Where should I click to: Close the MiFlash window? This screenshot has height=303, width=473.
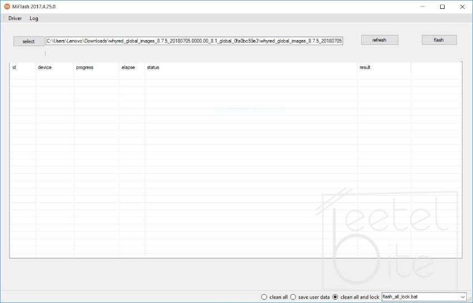tap(462, 7)
